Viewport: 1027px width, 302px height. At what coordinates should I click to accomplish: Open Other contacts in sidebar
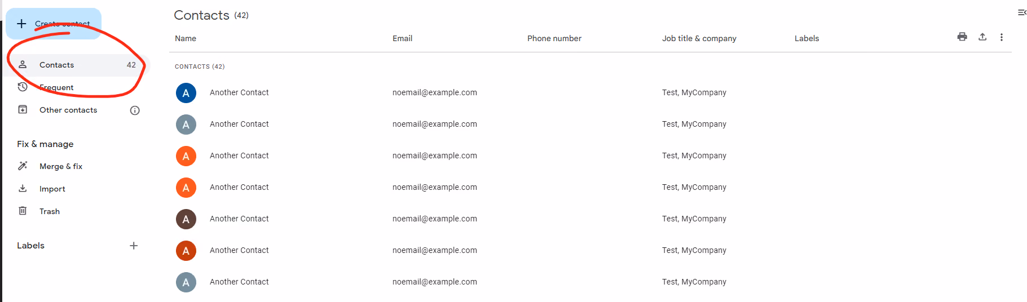[x=68, y=110]
